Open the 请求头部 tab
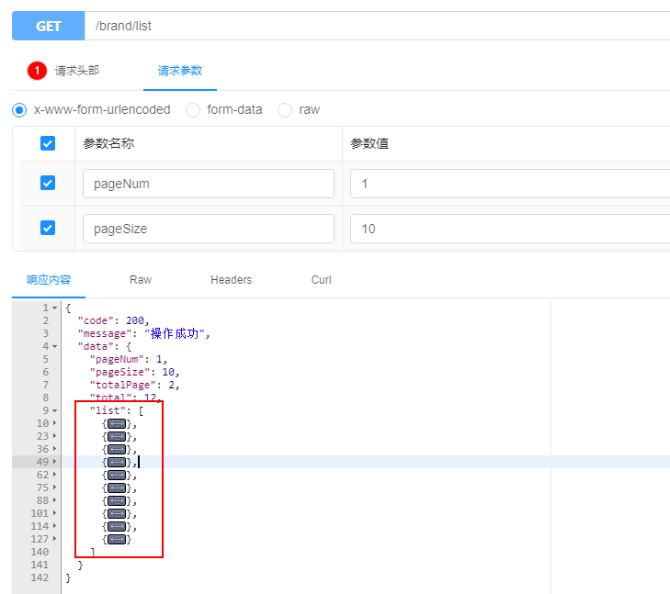 point(77,71)
